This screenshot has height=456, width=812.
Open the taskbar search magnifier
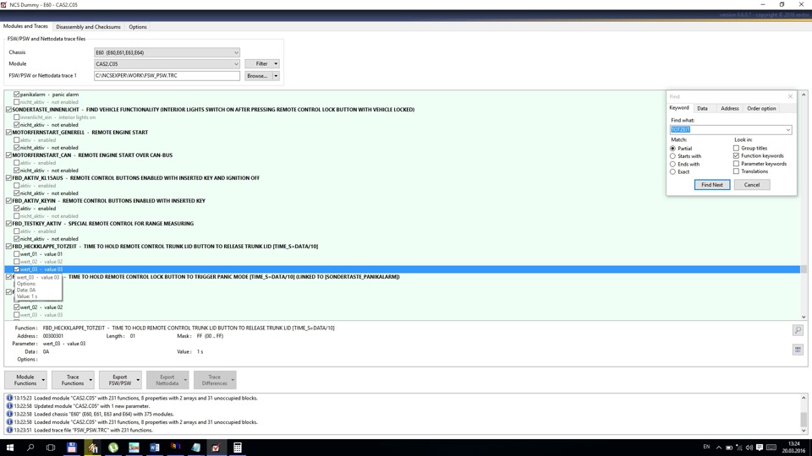(x=30, y=448)
